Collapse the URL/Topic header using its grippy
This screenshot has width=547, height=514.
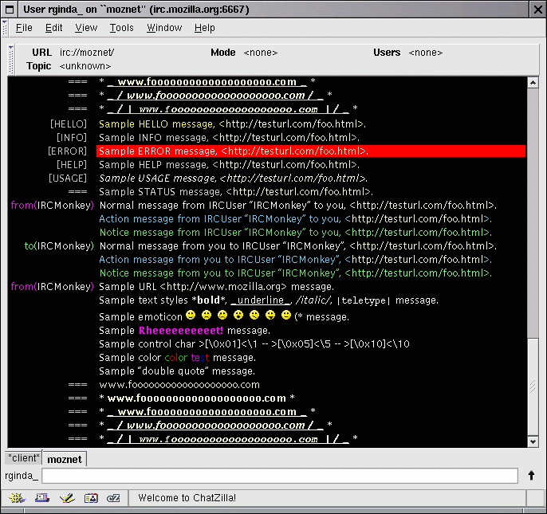click(x=11, y=58)
